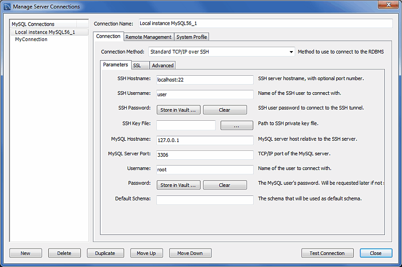This screenshot has height=267, width=402.
Task: Click the 'Method to use to connect to the RDBMS' text
Action: pyautogui.click(x=341, y=52)
